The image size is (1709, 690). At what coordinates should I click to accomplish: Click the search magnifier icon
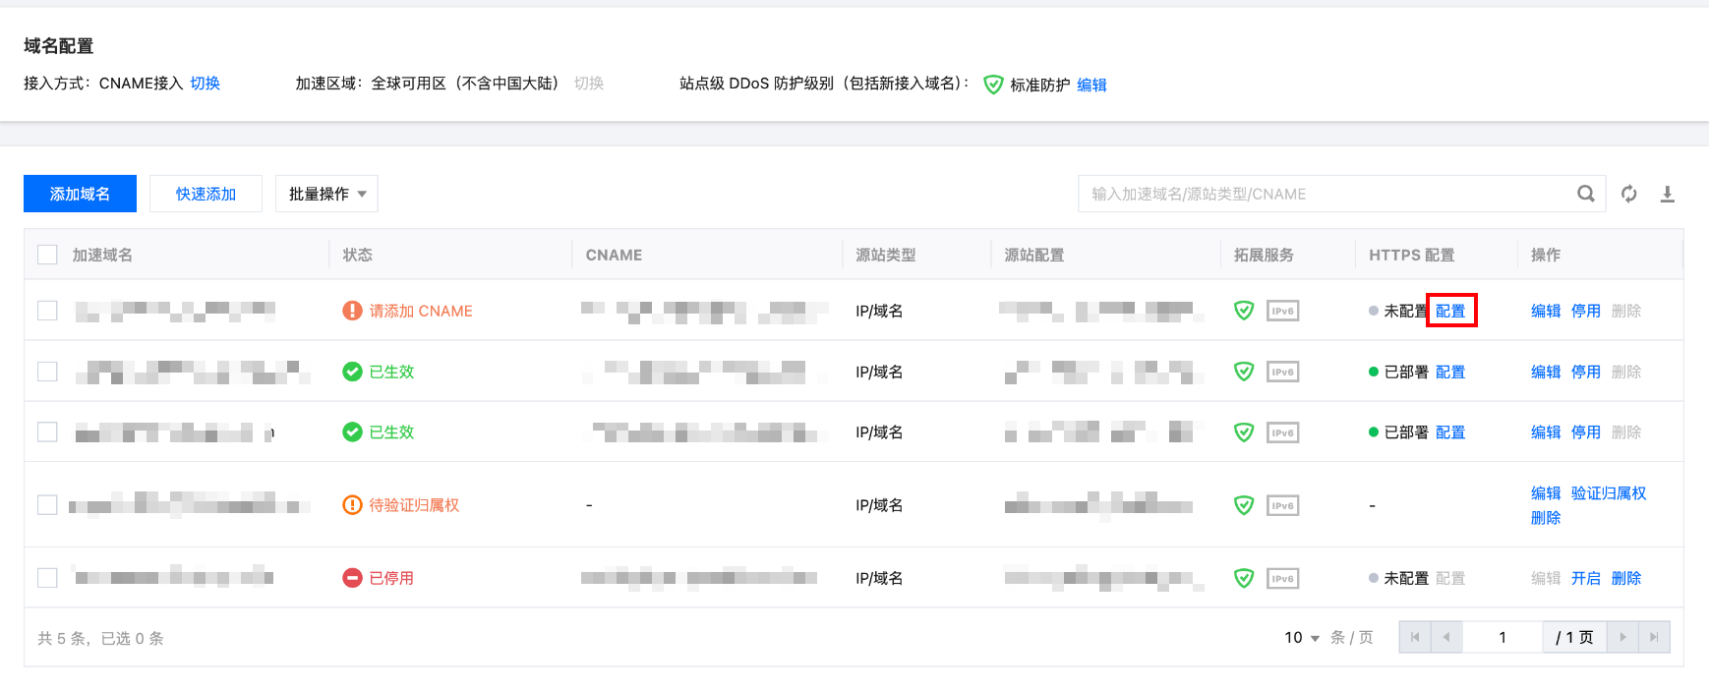click(1585, 194)
